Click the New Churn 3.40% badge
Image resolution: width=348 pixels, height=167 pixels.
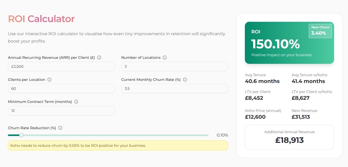tap(320, 31)
